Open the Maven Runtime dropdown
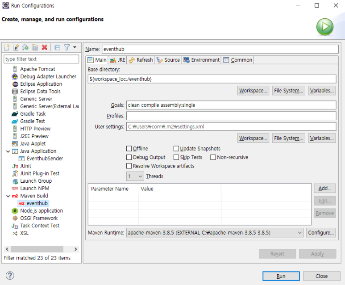The width and height of the screenshot is (345, 285). [215, 233]
